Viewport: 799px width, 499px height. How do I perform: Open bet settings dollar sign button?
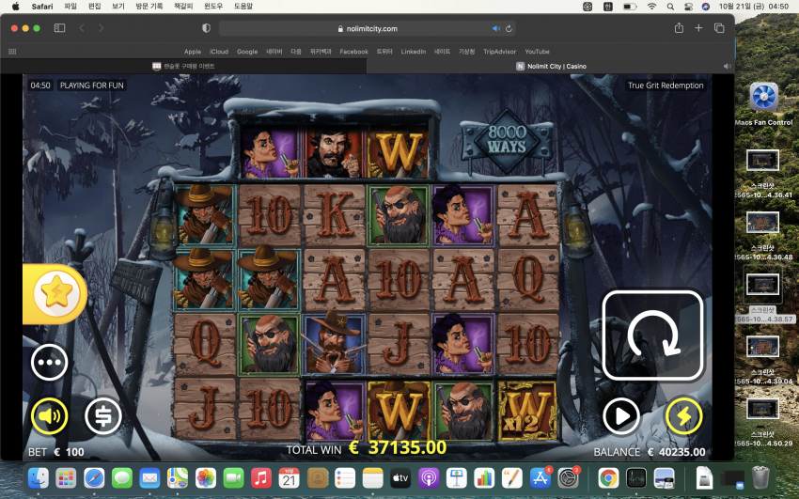(103, 416)
